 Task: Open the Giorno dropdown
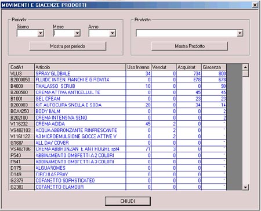[x=41, y=33]
